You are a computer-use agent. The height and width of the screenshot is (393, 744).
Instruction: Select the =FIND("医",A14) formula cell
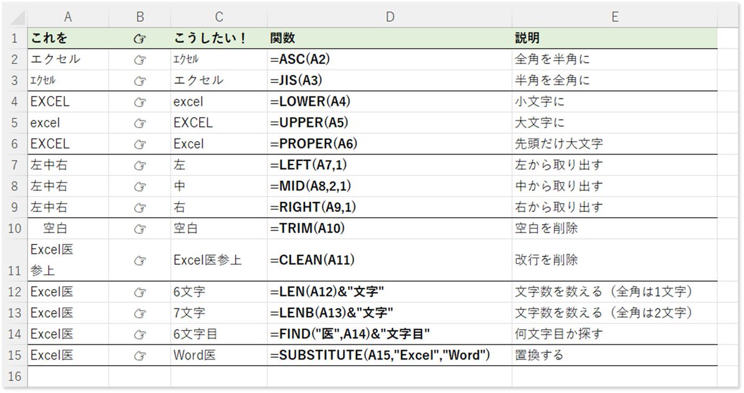pyautogui.click(x=389, y=334)
